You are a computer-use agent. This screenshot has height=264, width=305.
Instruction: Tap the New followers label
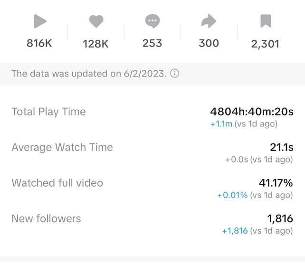coord(46,218)
